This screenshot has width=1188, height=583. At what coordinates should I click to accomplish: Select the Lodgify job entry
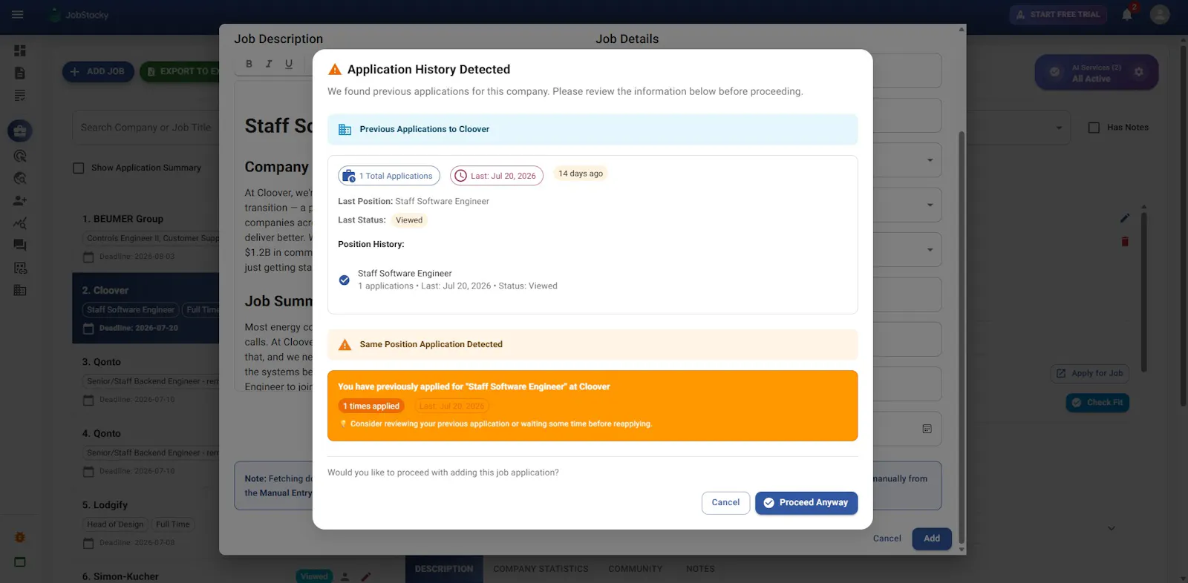click(146, 524)
